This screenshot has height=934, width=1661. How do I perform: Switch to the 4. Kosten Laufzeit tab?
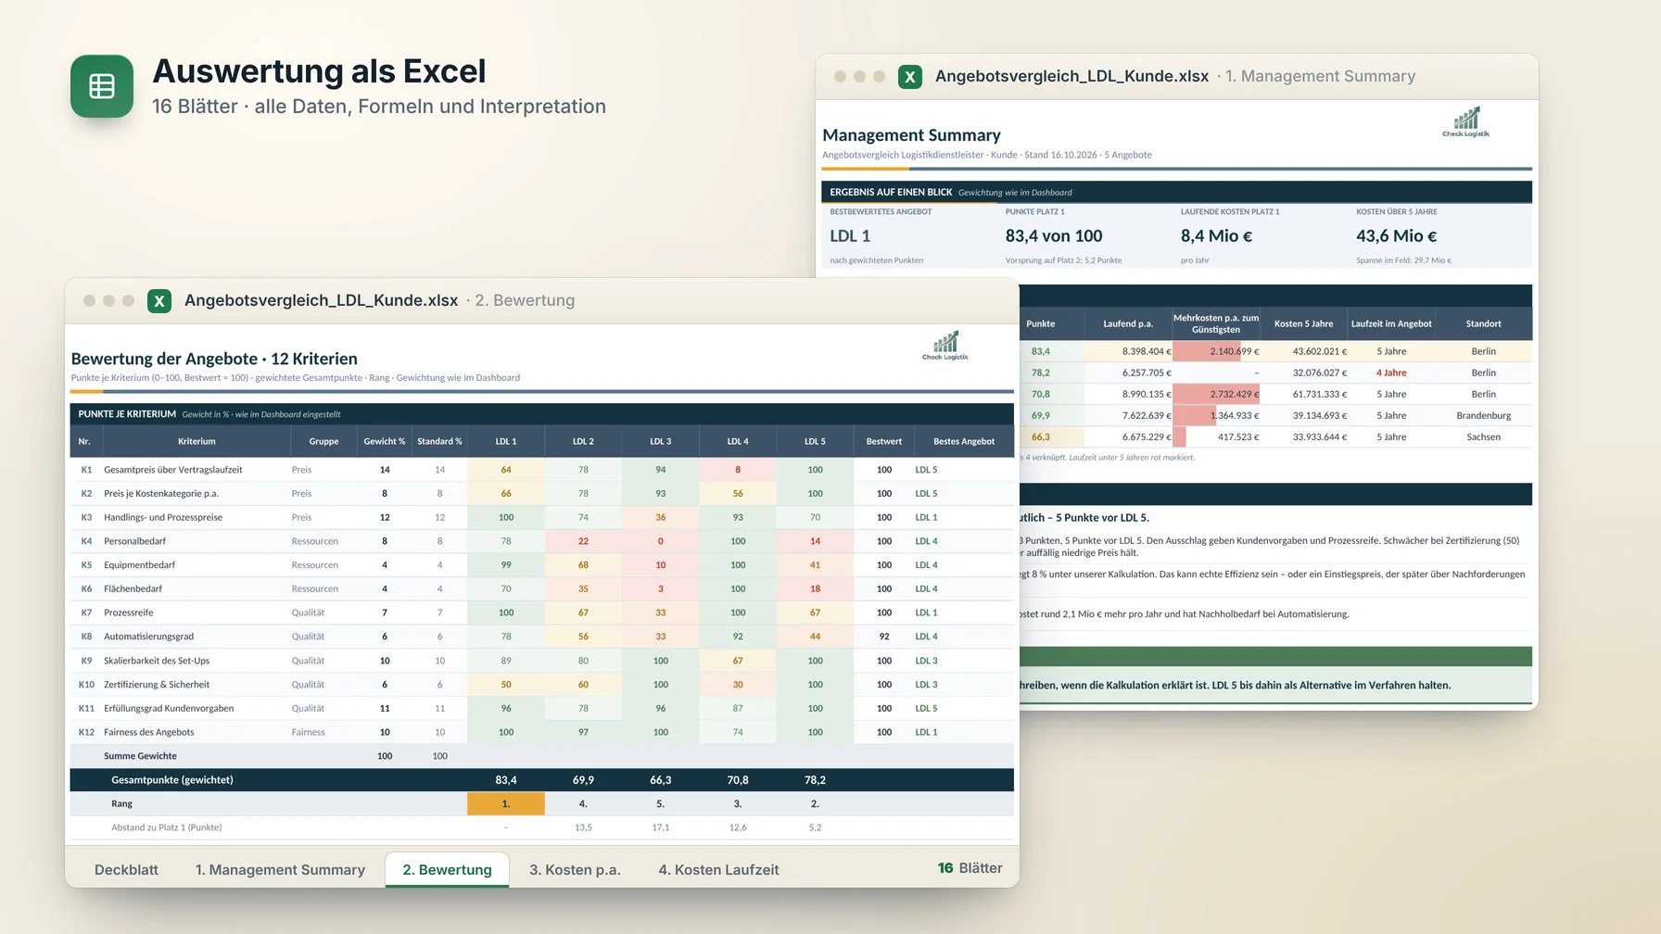click(x=718, y=870)
